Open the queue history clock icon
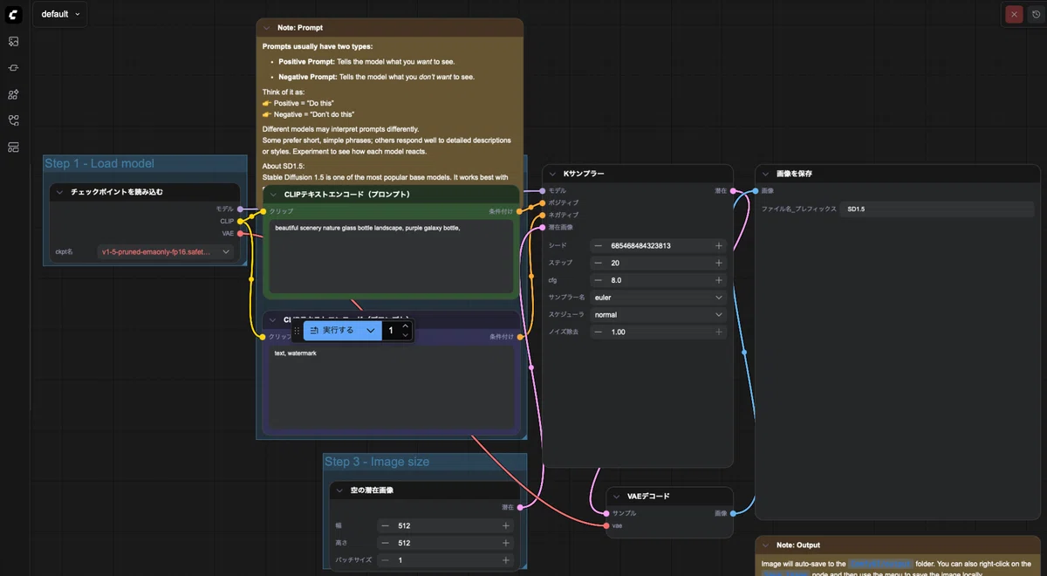This screenshot has width=1047, height=576. 1036,14
